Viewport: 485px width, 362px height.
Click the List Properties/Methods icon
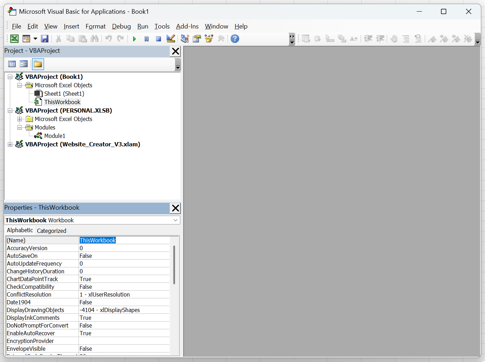coord(306,39)
